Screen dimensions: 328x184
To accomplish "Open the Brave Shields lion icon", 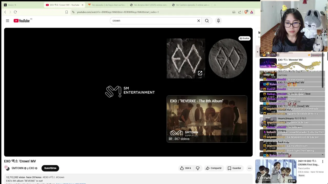I will (x=246, y=12).
